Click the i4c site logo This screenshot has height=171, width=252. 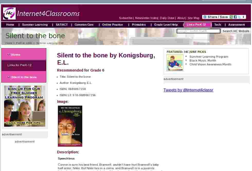pyautogui.click(x=9, y=14)
